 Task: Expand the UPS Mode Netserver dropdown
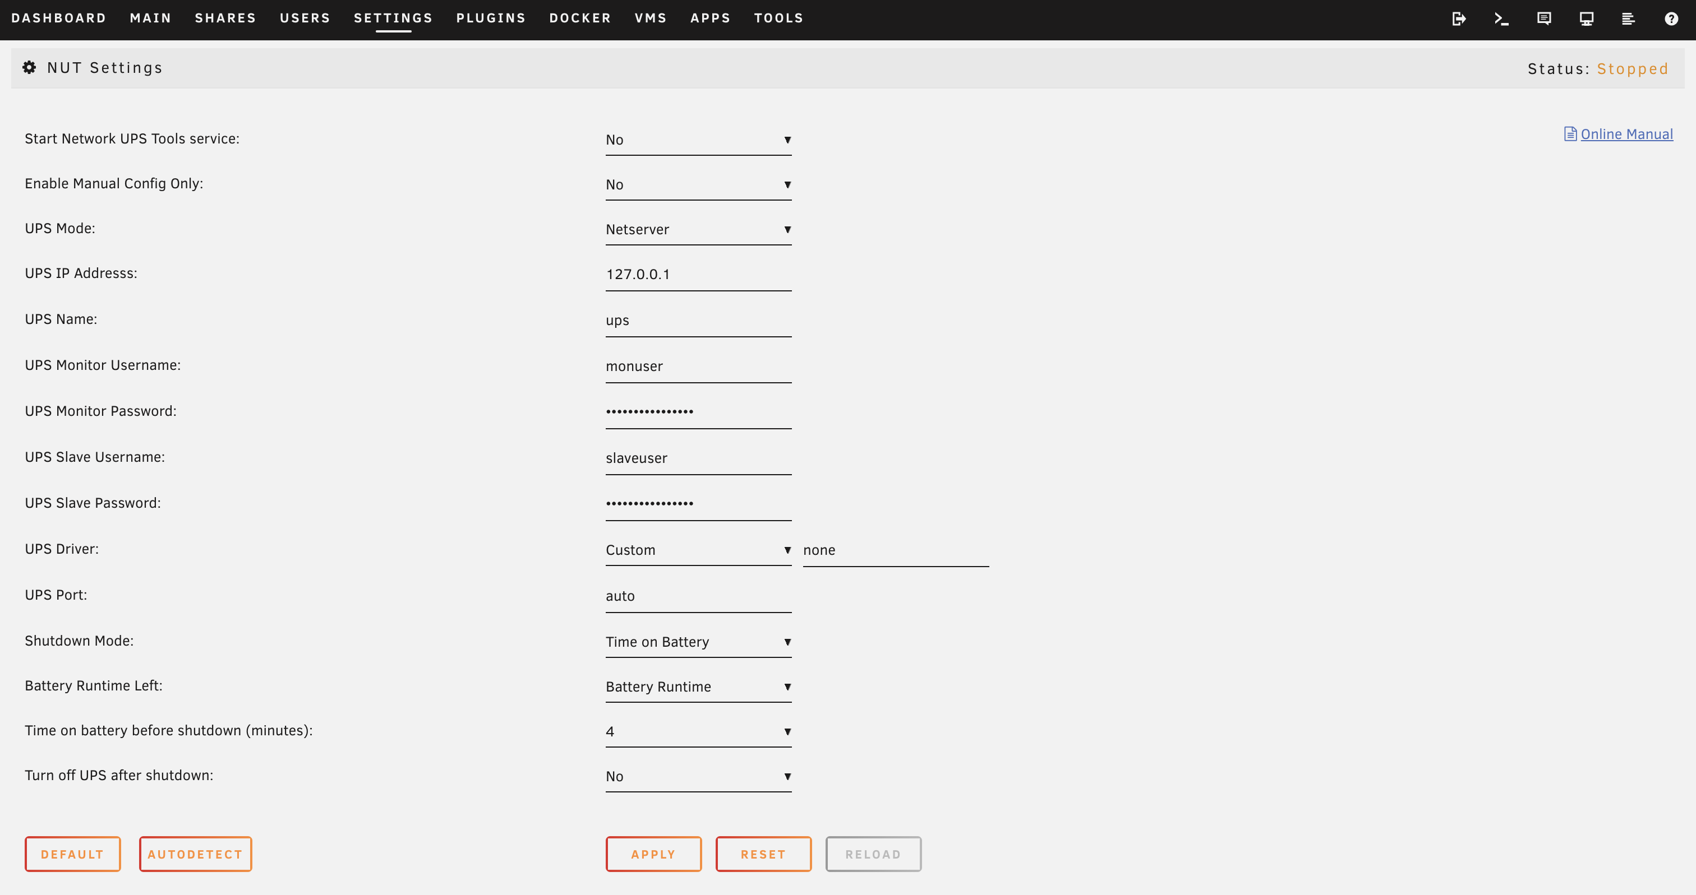click(699, 229)
